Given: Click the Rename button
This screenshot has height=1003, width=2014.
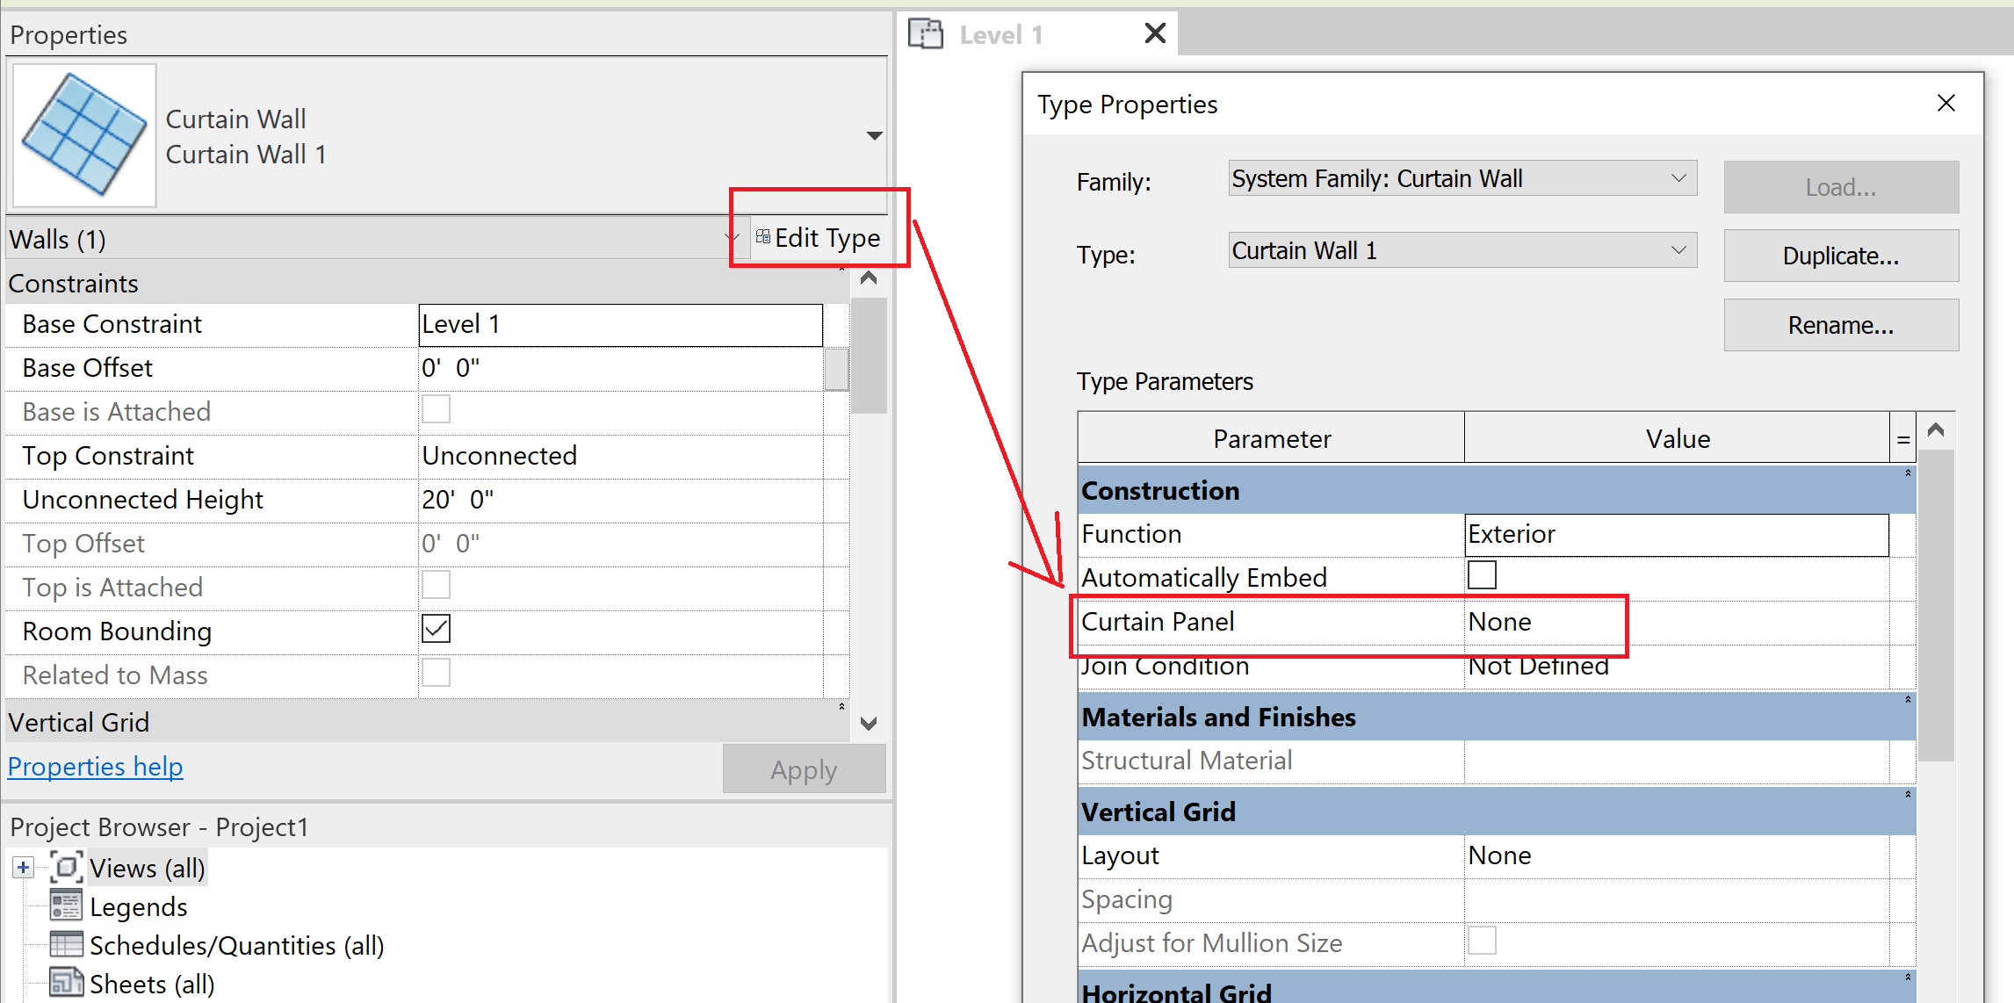Looking at the screenshot, I should pyautogui.click(x=1841, y=324).
